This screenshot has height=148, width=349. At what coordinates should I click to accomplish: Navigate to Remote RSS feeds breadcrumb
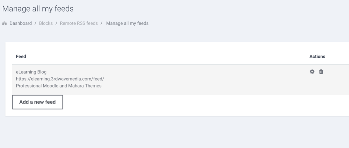79,23
